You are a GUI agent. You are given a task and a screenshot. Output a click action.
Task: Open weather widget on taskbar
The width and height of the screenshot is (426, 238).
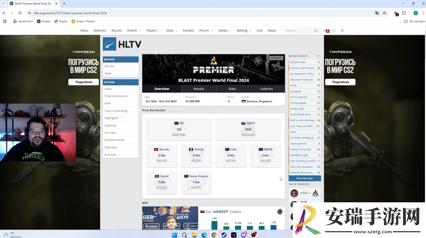coord(12,235)
